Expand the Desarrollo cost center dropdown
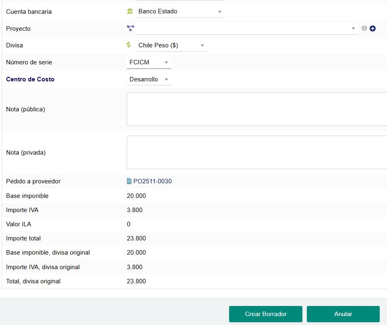Viewport: 387px width, 325px height. click(x=149, y=79)
